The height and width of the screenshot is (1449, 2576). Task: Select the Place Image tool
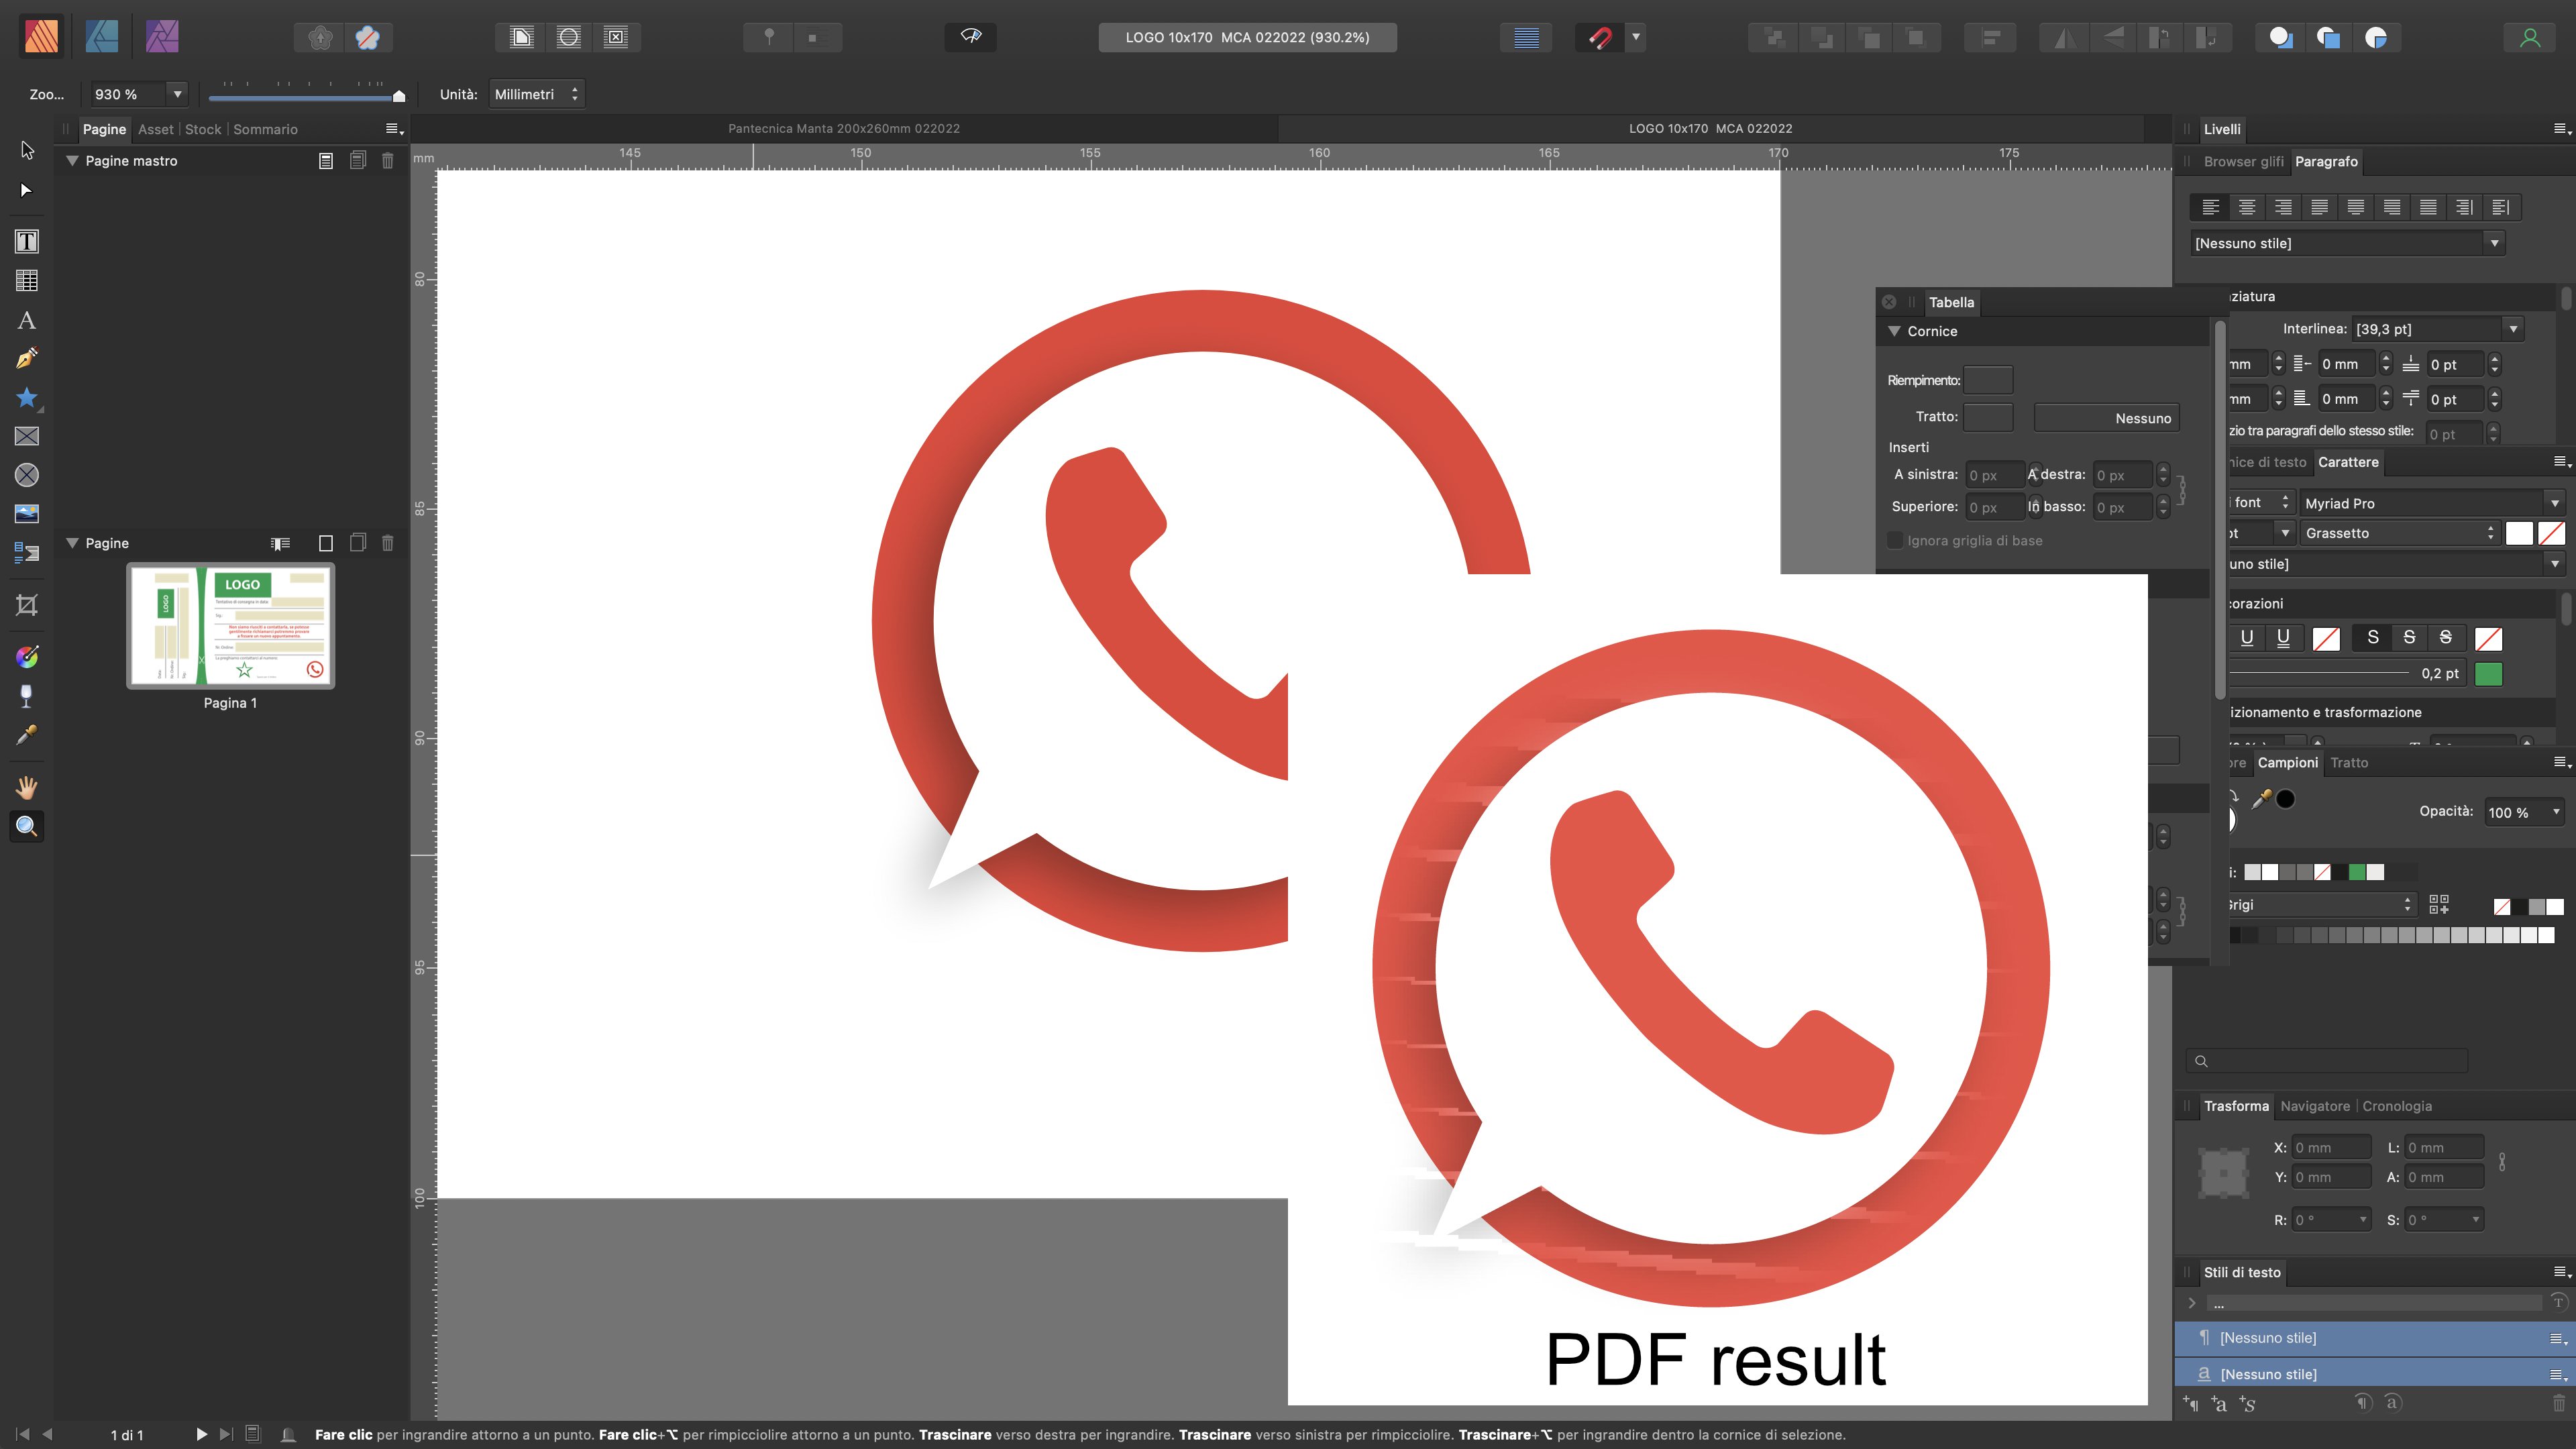pos(27,514)
